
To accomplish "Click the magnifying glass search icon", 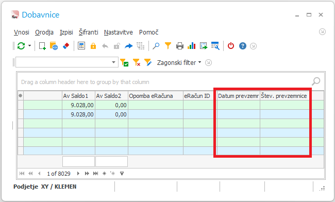I will (x=156, y=46).
